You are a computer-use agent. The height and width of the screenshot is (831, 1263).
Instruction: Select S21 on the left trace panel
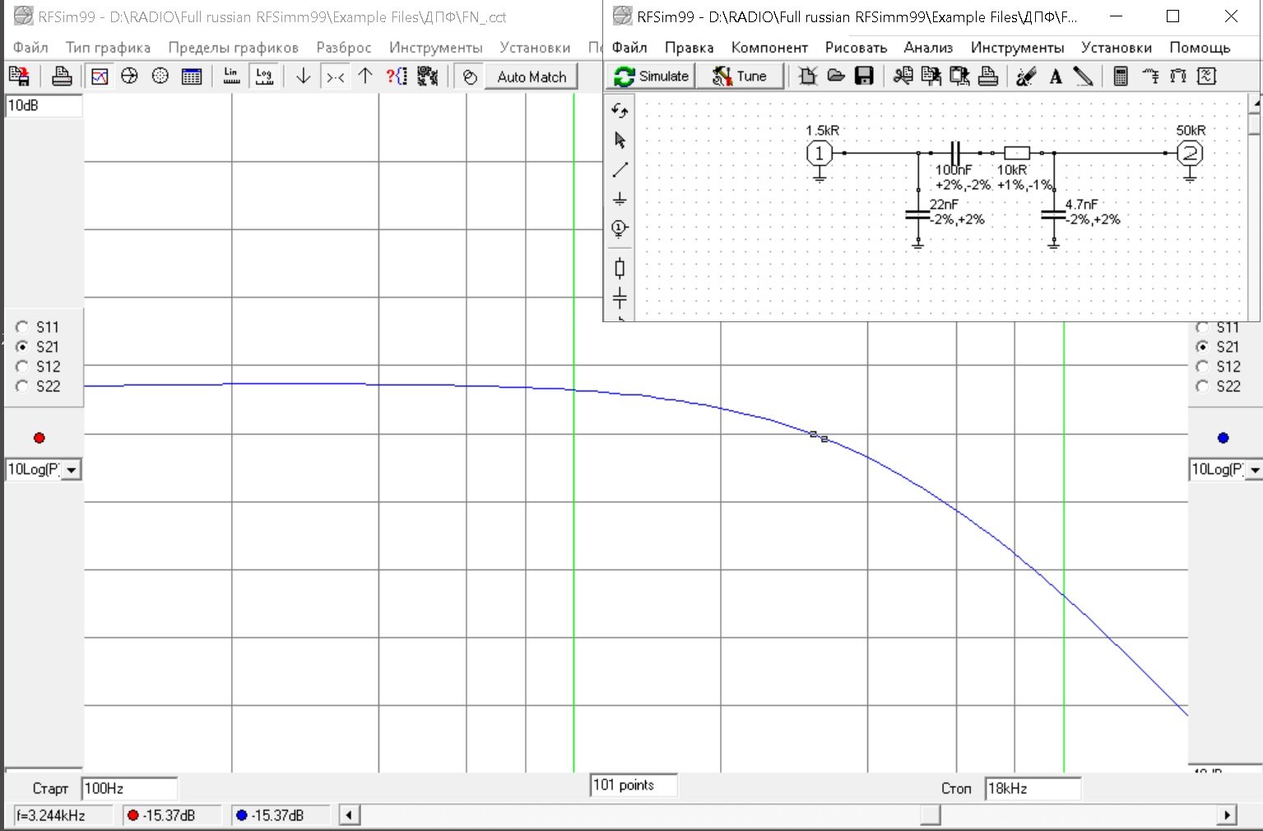(x=39, y=347)
